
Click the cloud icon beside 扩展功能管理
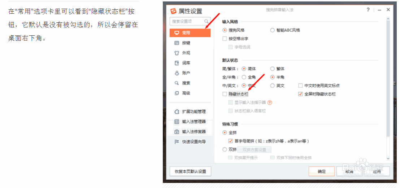[177, 112]
